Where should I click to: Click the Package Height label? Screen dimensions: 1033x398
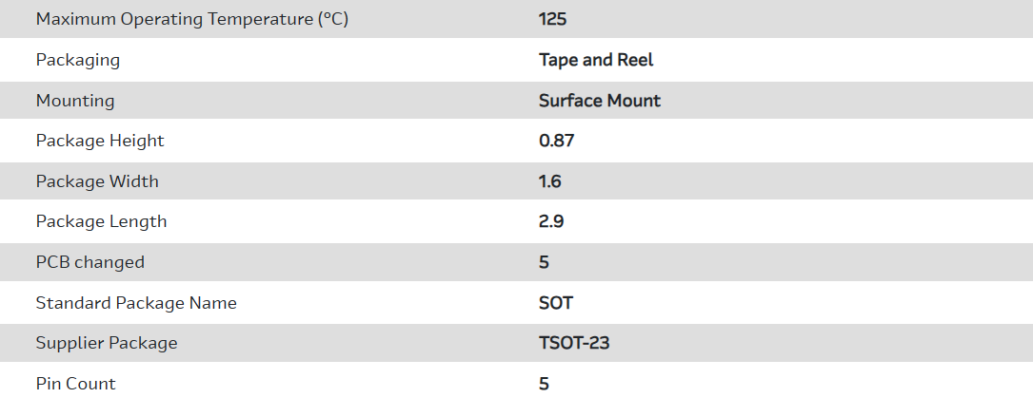pos(100,141)
